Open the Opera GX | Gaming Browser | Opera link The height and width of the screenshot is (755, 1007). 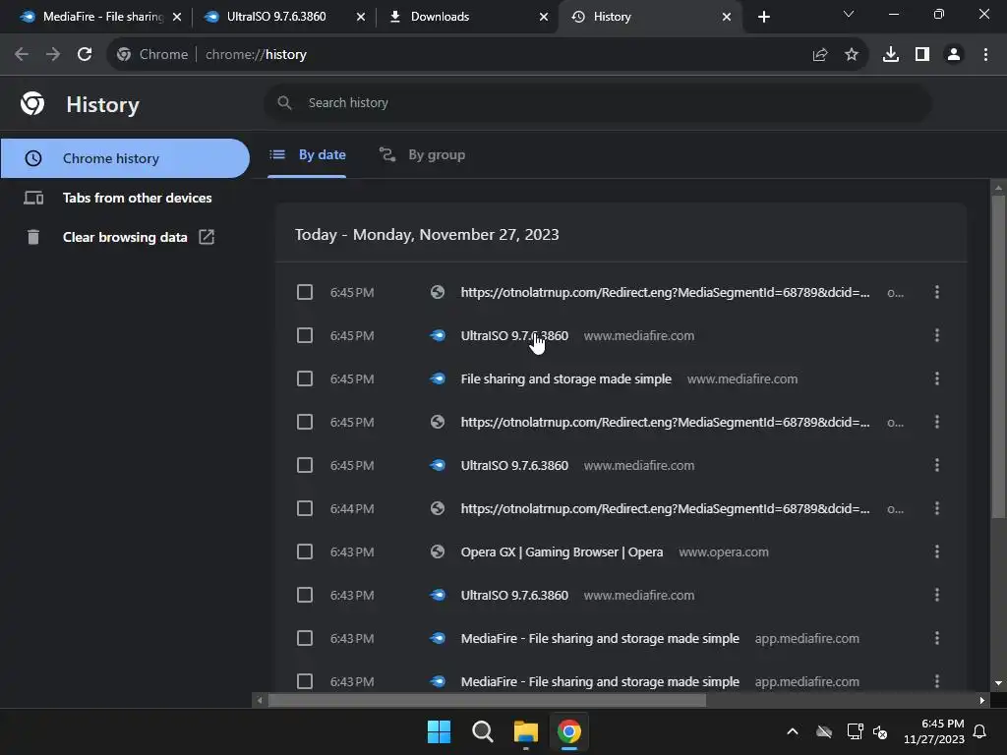562,552
